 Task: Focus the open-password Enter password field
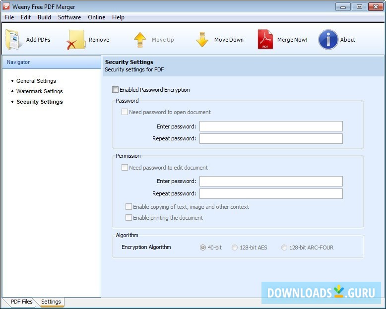tap(271, 126)
